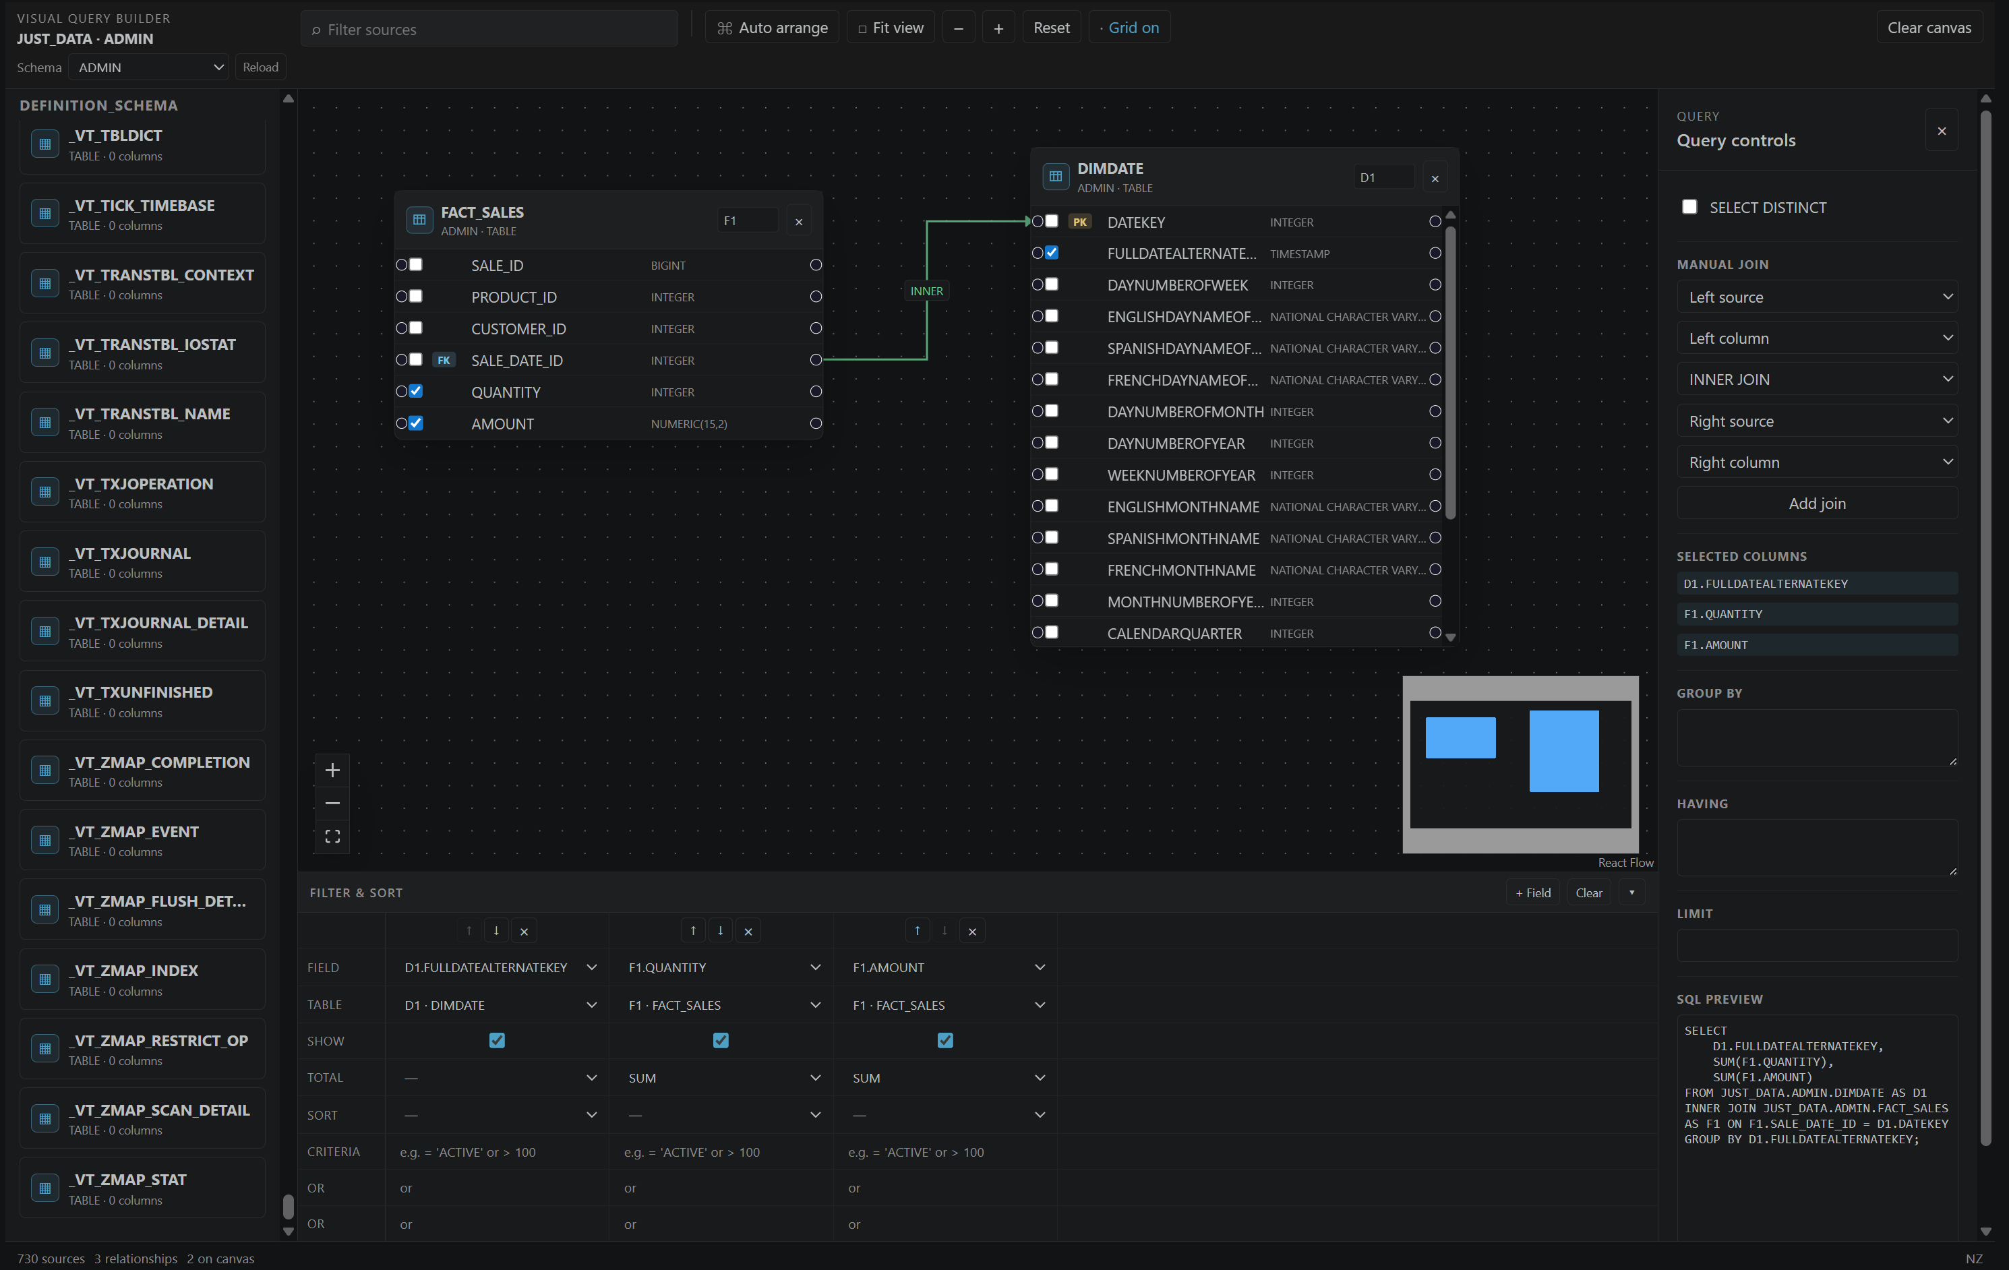Zoom out using canvas minus control
The width and height of the screenshot is (2009, 1270).
pyautogui.click(x=332, y=803)
